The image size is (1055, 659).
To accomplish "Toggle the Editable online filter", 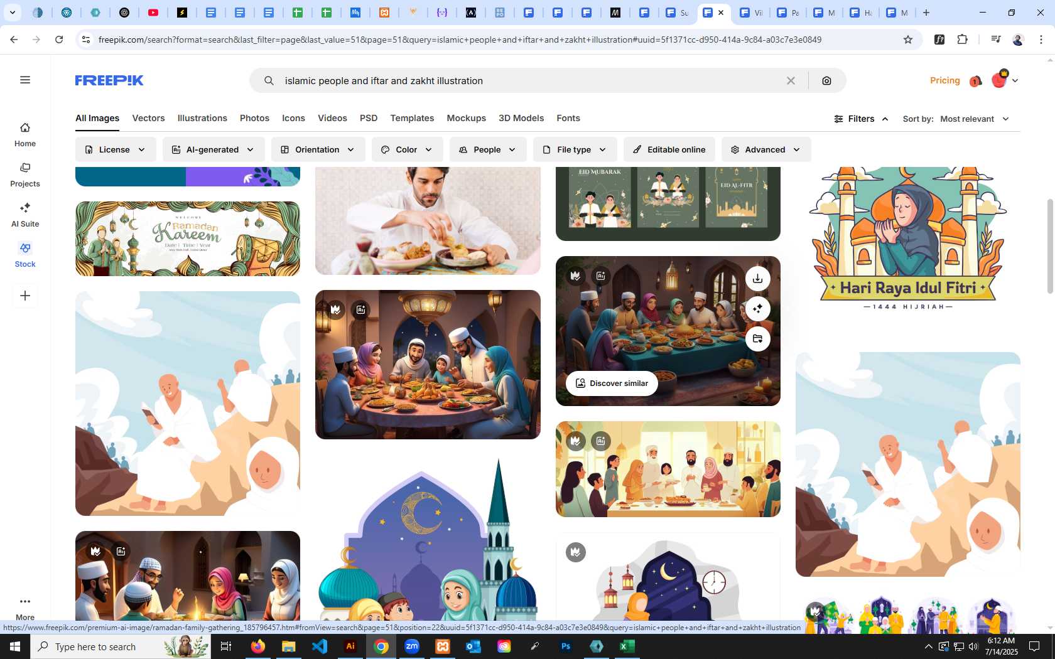I will [x=669, y=149].
